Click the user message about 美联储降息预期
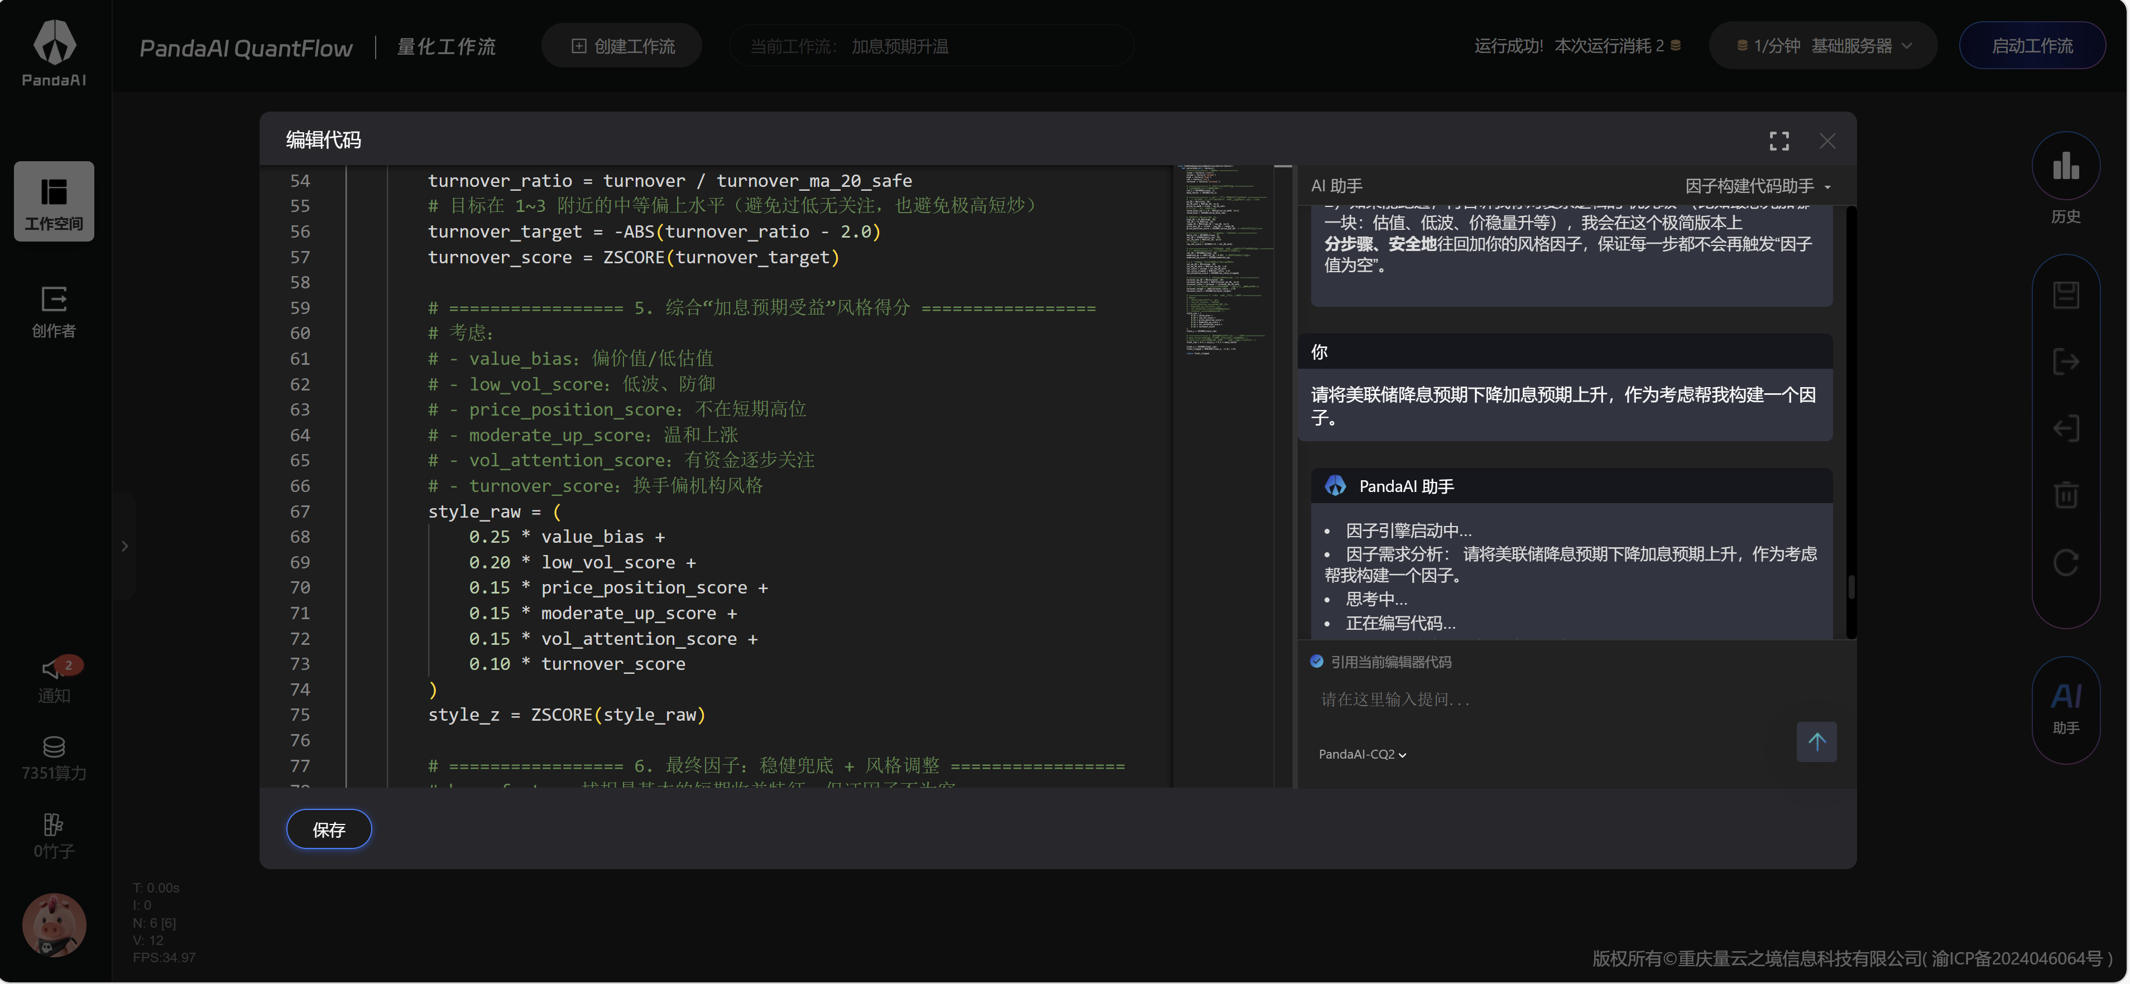The image size is (2130, 984). coord(1563,406)
